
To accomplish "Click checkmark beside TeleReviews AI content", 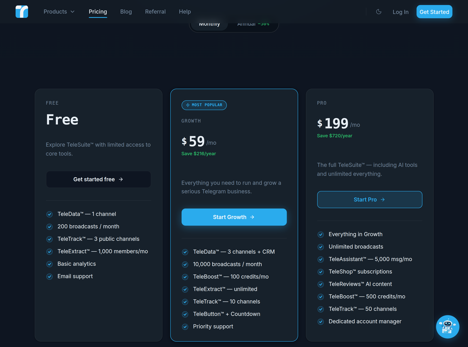I will click(x=321, y=284).
